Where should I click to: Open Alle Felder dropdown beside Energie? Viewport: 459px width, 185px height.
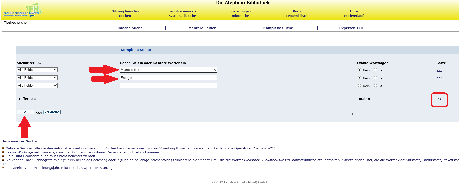37,78
